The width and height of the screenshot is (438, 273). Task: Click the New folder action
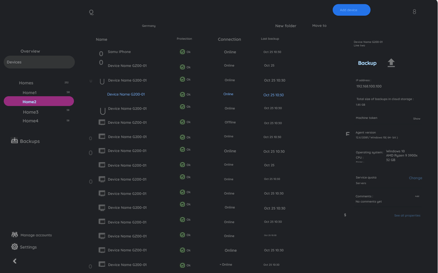pyautogui.click(x=286, y=26)
